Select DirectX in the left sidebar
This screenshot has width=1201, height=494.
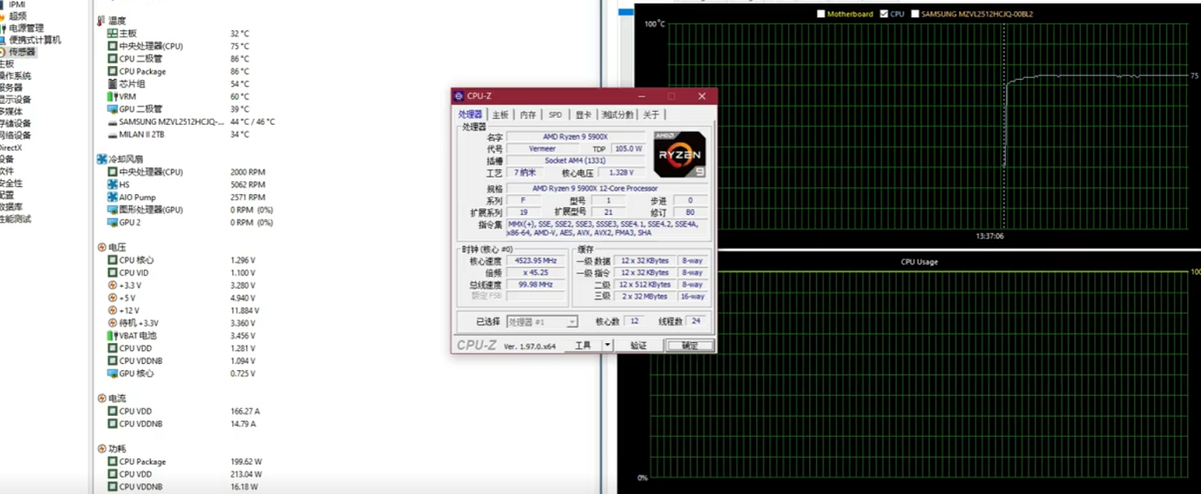[10, 147]
